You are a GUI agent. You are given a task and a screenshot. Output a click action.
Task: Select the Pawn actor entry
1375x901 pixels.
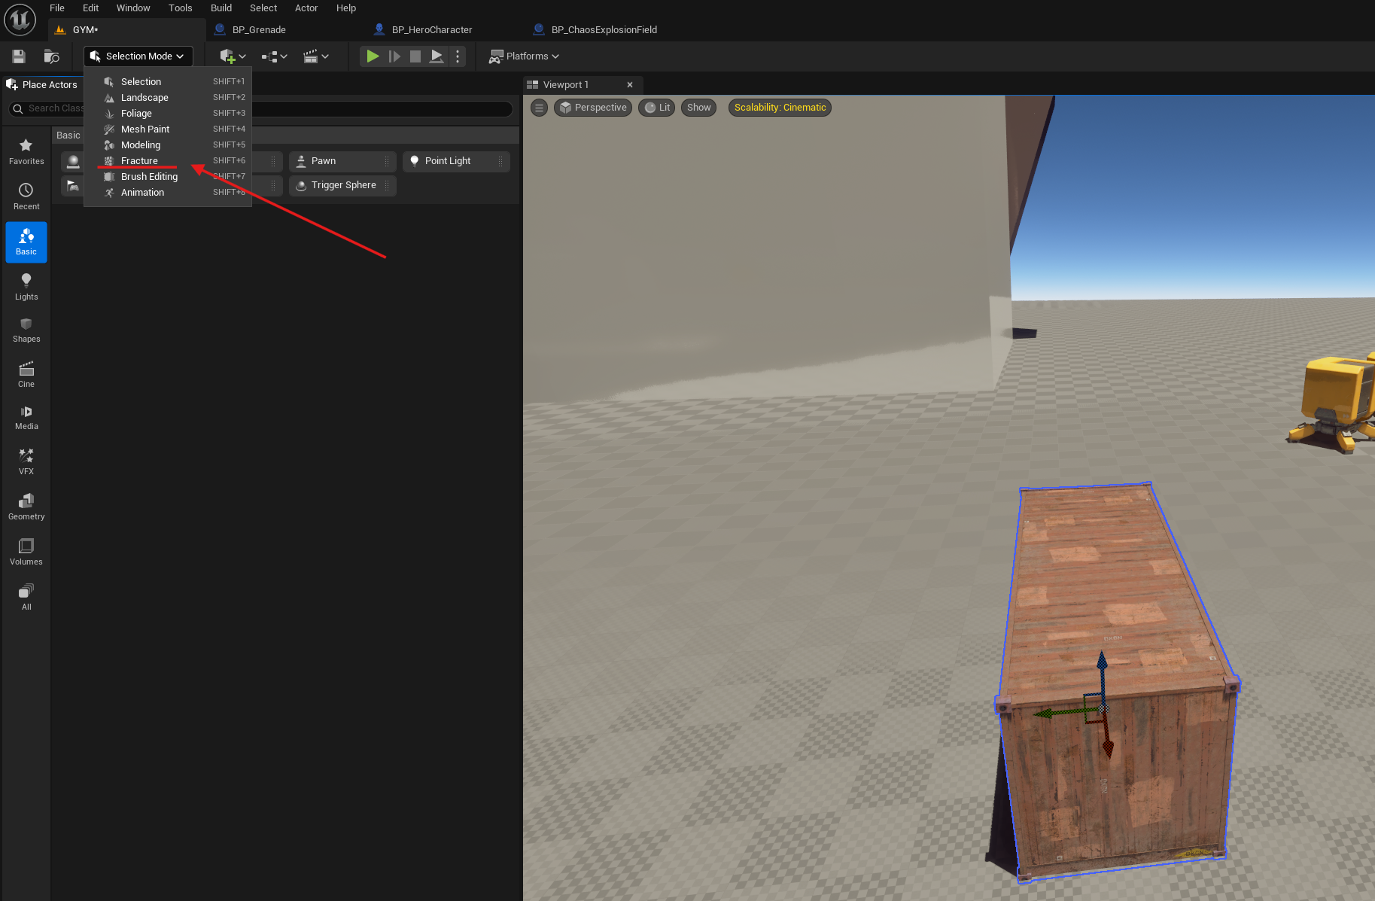point(342,161)
